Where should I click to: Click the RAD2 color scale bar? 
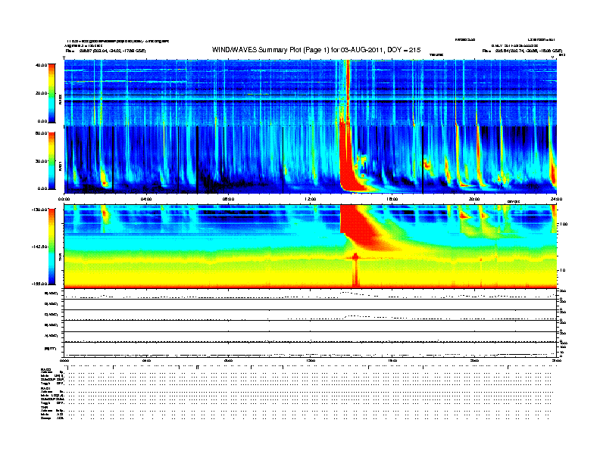click(52, 93)
